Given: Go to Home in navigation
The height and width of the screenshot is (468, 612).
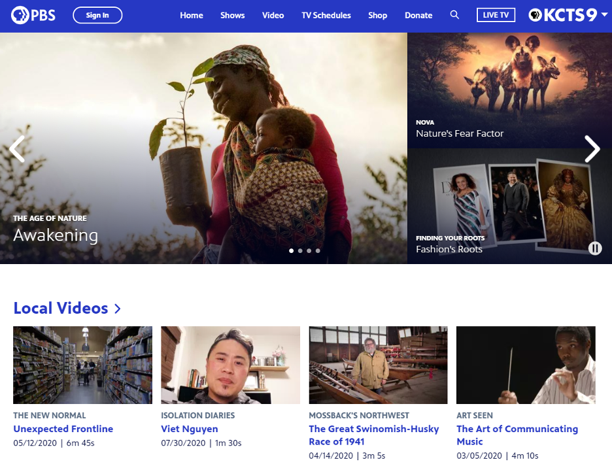Looking at the screenshot, I should pos(191,15).
